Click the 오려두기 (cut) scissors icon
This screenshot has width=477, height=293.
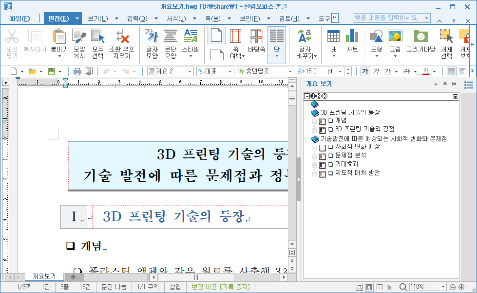coord(12,36)
